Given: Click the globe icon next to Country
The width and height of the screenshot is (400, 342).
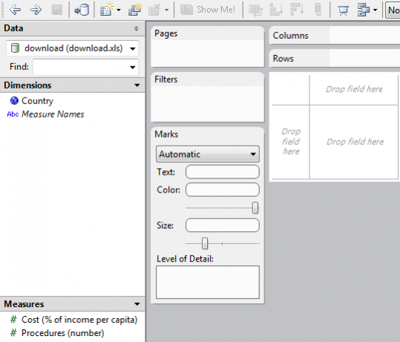Looking at the screenshot, I should 14,100.
